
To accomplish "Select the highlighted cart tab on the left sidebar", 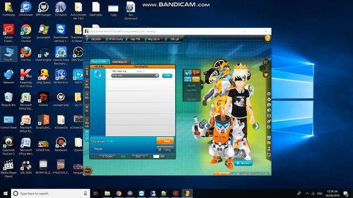I will (x=87, y=135).
